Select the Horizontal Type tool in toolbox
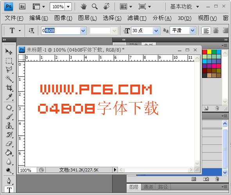Image resolution: width=231 pixels, height=195 pixels. pos(9,190)
